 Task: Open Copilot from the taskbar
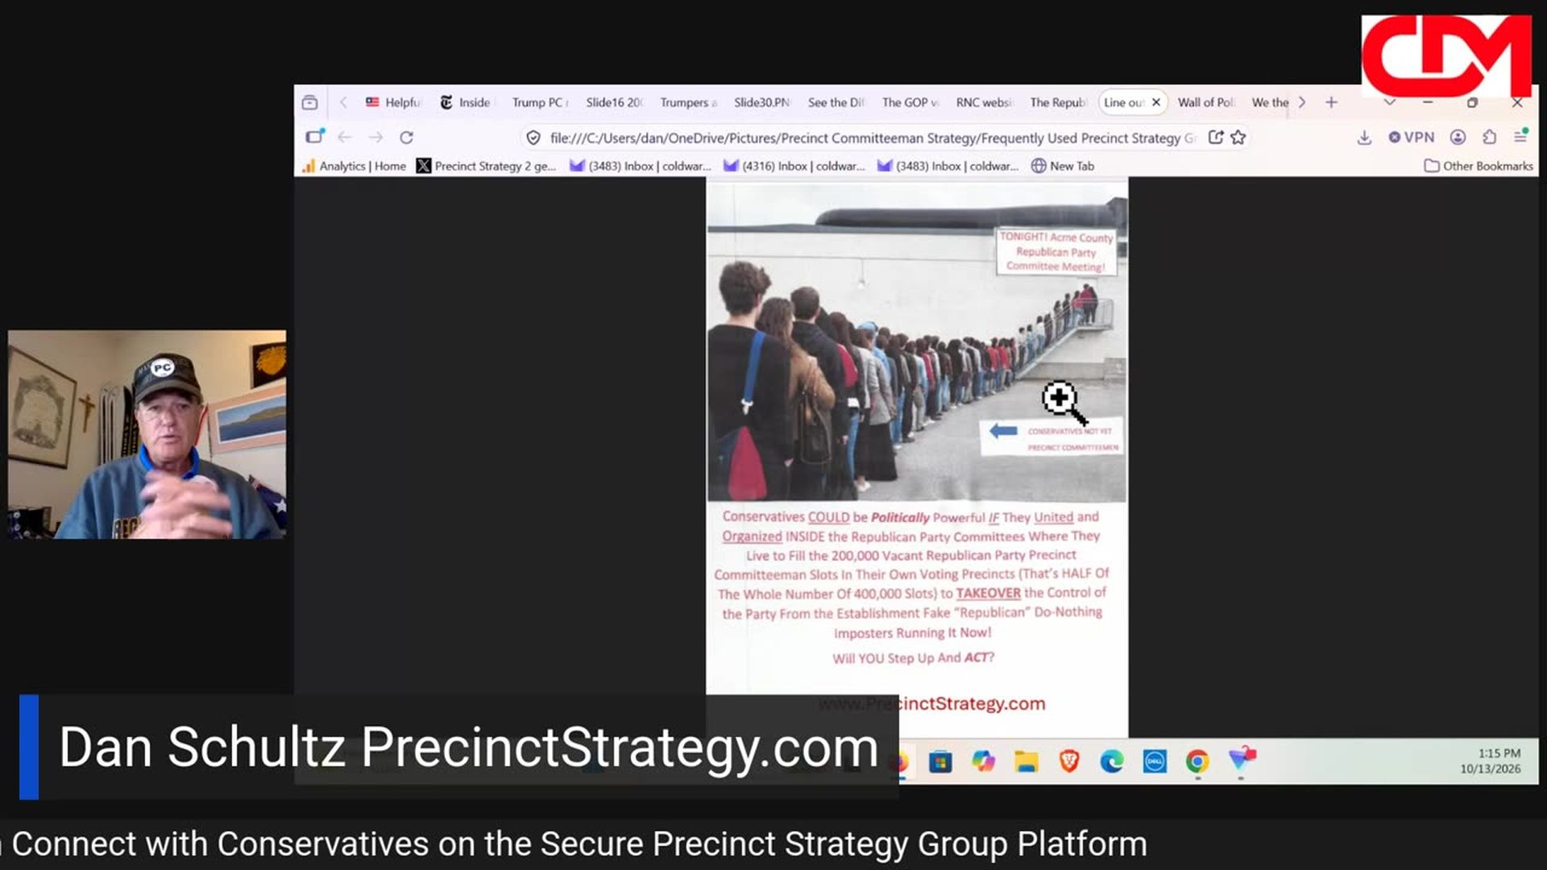pos(983,761)
